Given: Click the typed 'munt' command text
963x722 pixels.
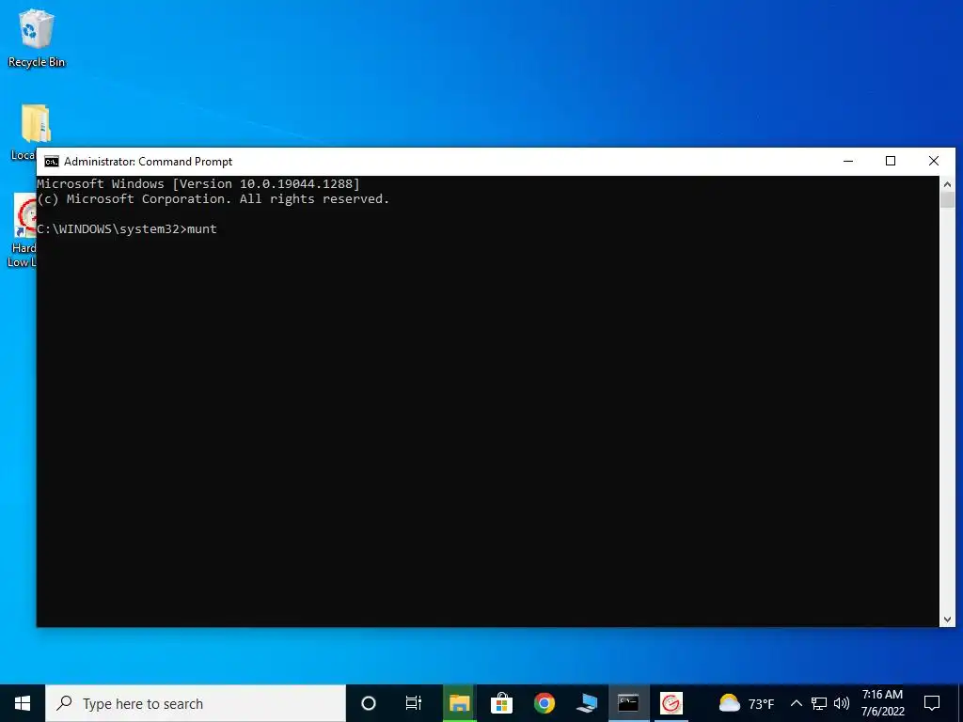Looking at the screenshot, I should click(202, 229).
